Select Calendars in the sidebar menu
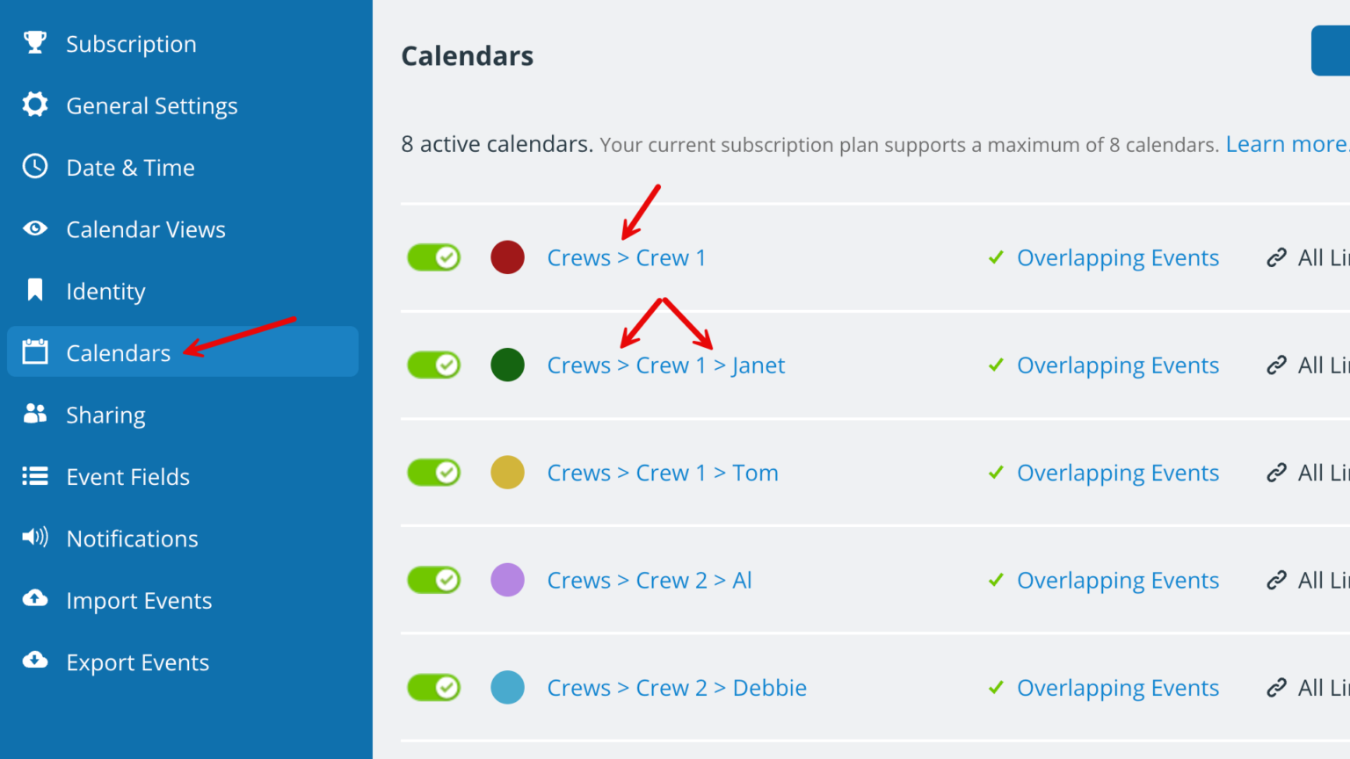Viewport: 1350px width, 759px height. tap(118, 352)
